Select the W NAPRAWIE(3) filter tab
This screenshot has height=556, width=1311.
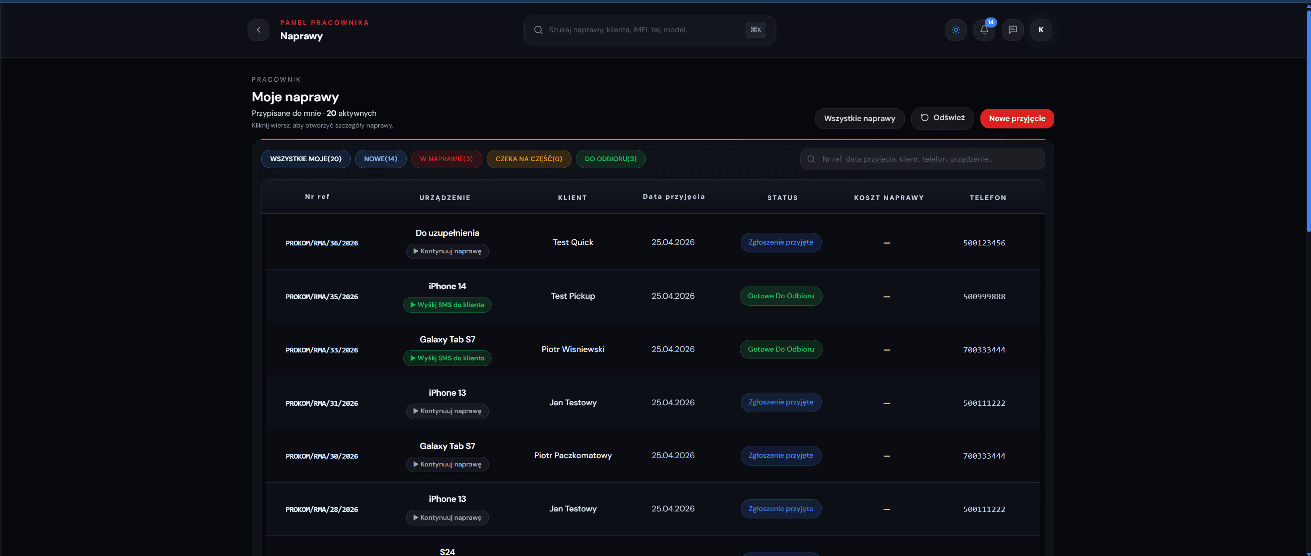click(x=446, y=159)
